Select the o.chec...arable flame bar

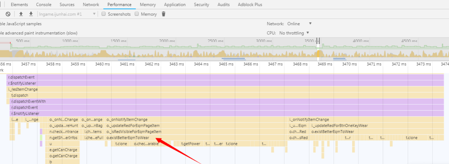tap(147, 144)
